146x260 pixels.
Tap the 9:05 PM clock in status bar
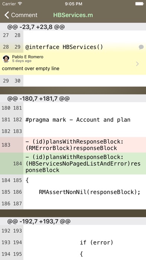click(73, 4)
